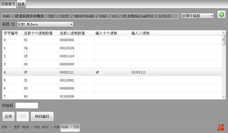This screenshot has height=133, width=228.
Task: Switch to the 控制单元 tab
Action: pos(8,4)
